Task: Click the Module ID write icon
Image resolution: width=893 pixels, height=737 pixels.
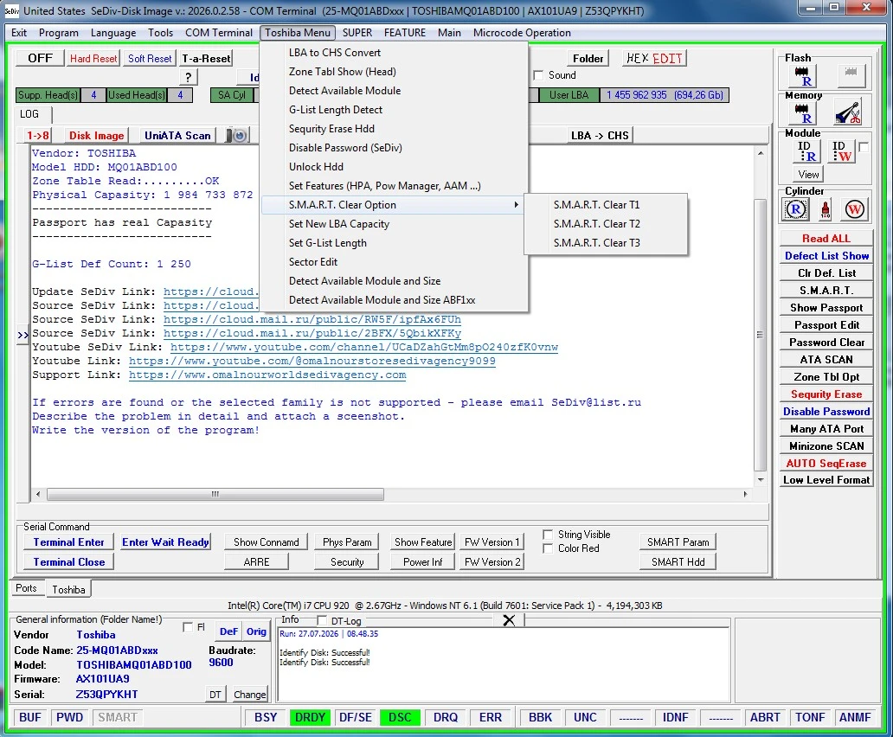Action: [x=842, y=151]
